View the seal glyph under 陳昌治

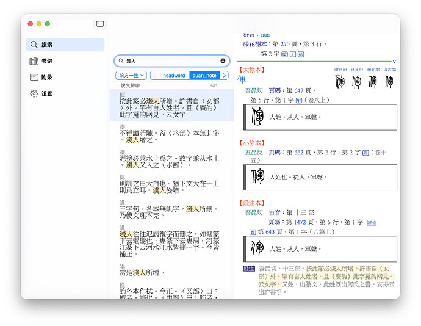coord(340,82)
